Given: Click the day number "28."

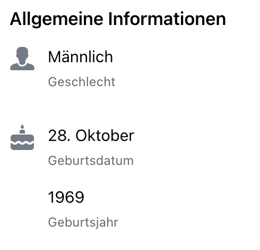Looking at the screenshot, I should (x=59, y=136).
